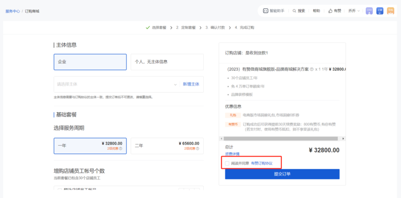401x198 pixels.
Task: Click the help circle icon beside 品牌商城解决方案
Action: [311, 69]
